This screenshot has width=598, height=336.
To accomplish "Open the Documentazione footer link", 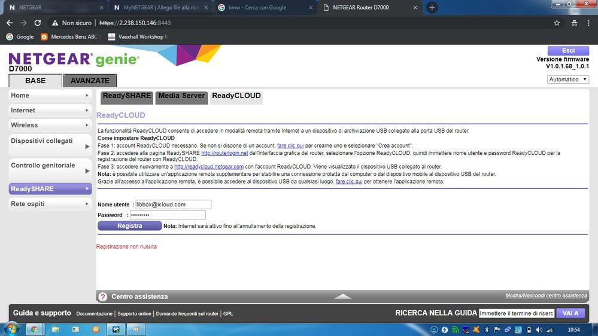I will coord(94,314).
